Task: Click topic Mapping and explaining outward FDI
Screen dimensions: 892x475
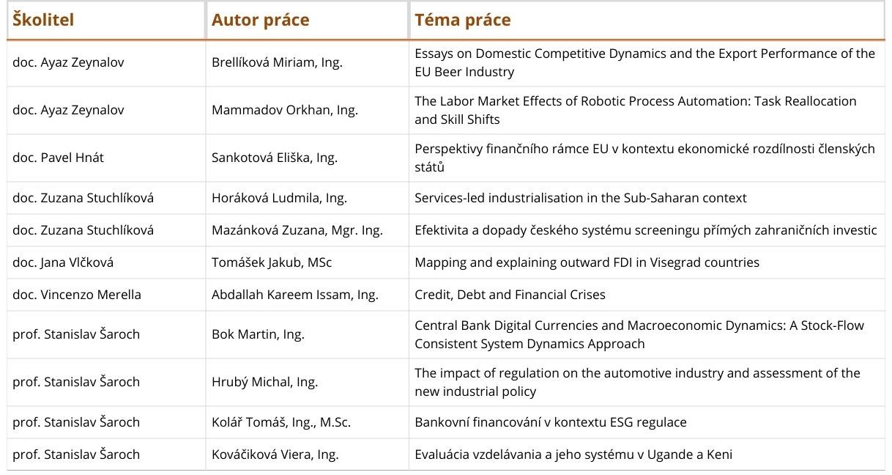Action: (x=587, y=262)
